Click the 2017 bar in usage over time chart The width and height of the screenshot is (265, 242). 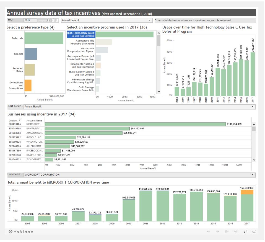coord(253,74)
